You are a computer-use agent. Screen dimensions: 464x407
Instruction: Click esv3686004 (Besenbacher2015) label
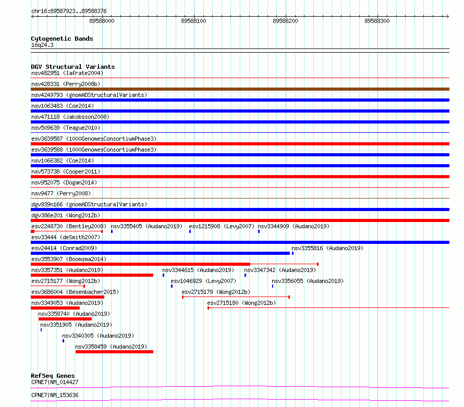coord(75,292)
